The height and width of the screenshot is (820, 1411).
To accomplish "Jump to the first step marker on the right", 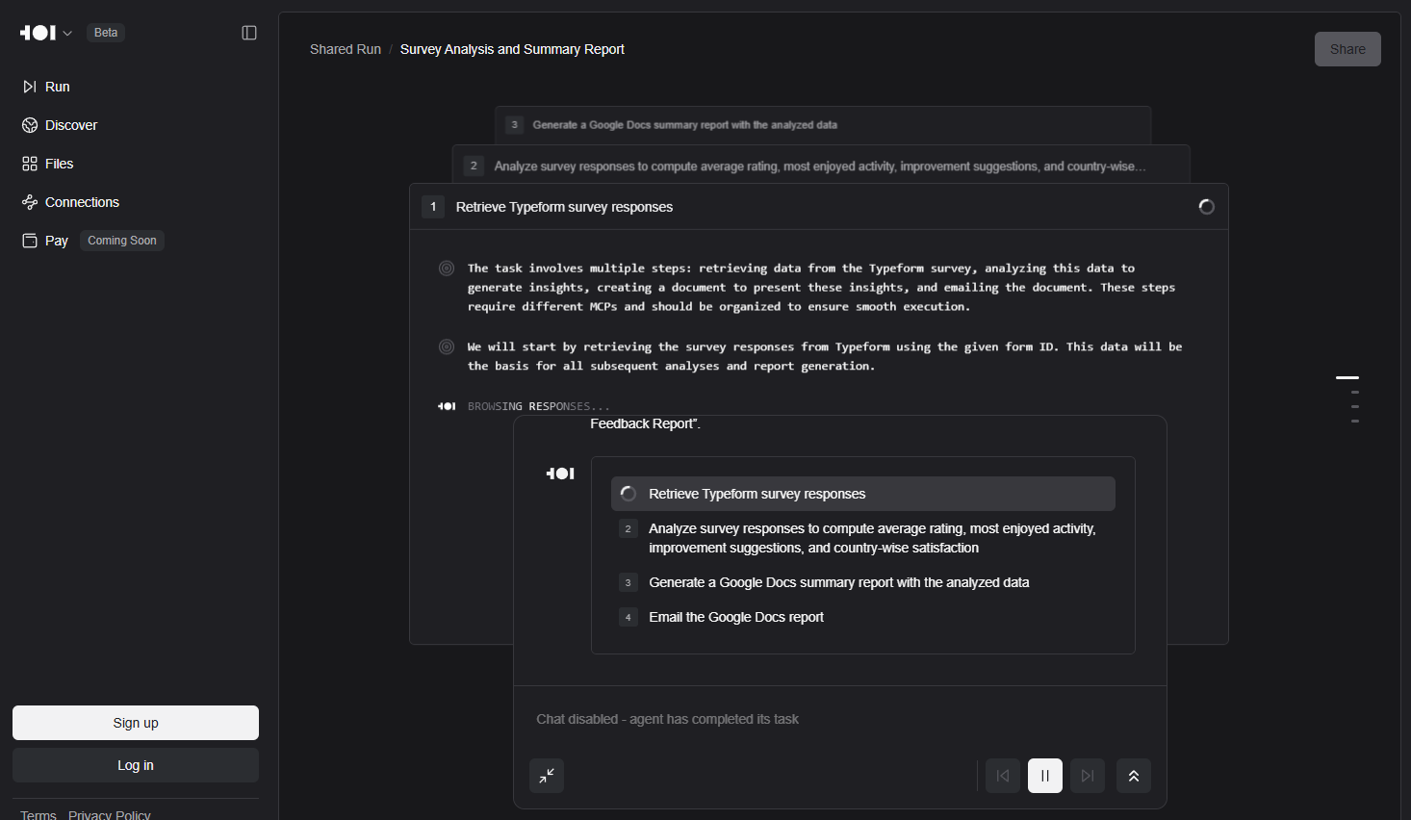I will [x=1347, y=377].
